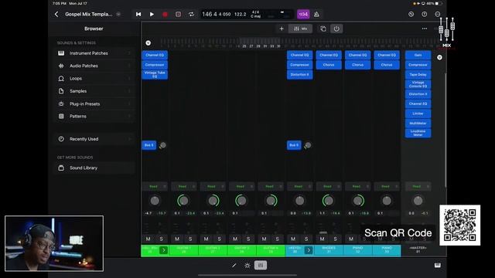
Task: Open Read automation dropdown on RHODES
Action: (329, 187)
